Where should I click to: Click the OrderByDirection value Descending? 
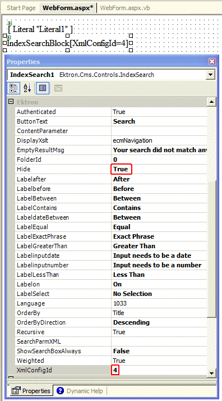pyautogui.click(x=131, y=322)
